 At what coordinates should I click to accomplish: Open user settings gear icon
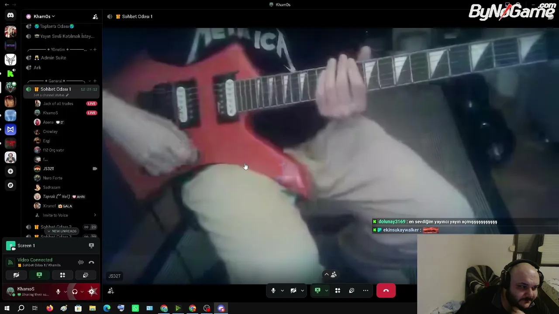[92, 291]
